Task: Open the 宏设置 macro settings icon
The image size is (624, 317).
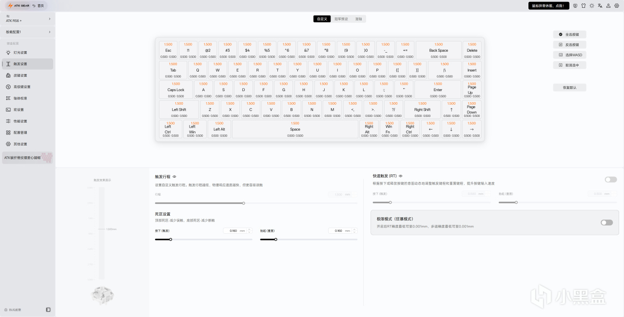Action: tap(8, 110)
